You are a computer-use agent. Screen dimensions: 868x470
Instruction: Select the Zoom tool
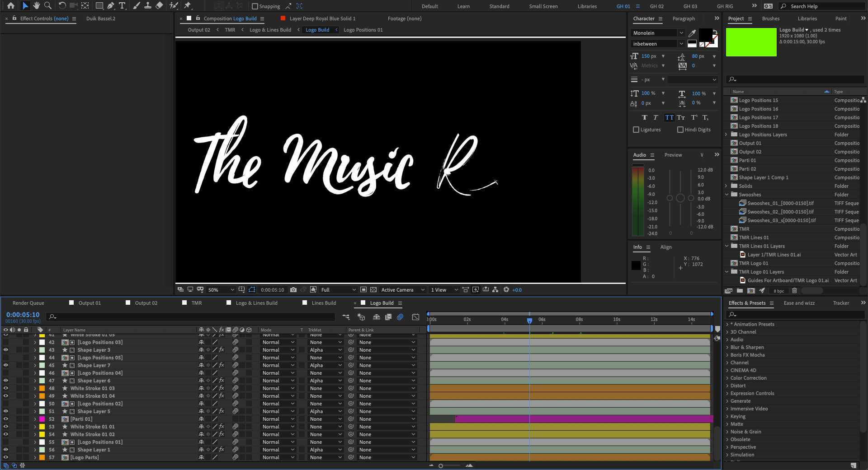[x=47, y=6]
